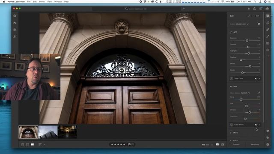Open the Help menu

click(66, 2)
